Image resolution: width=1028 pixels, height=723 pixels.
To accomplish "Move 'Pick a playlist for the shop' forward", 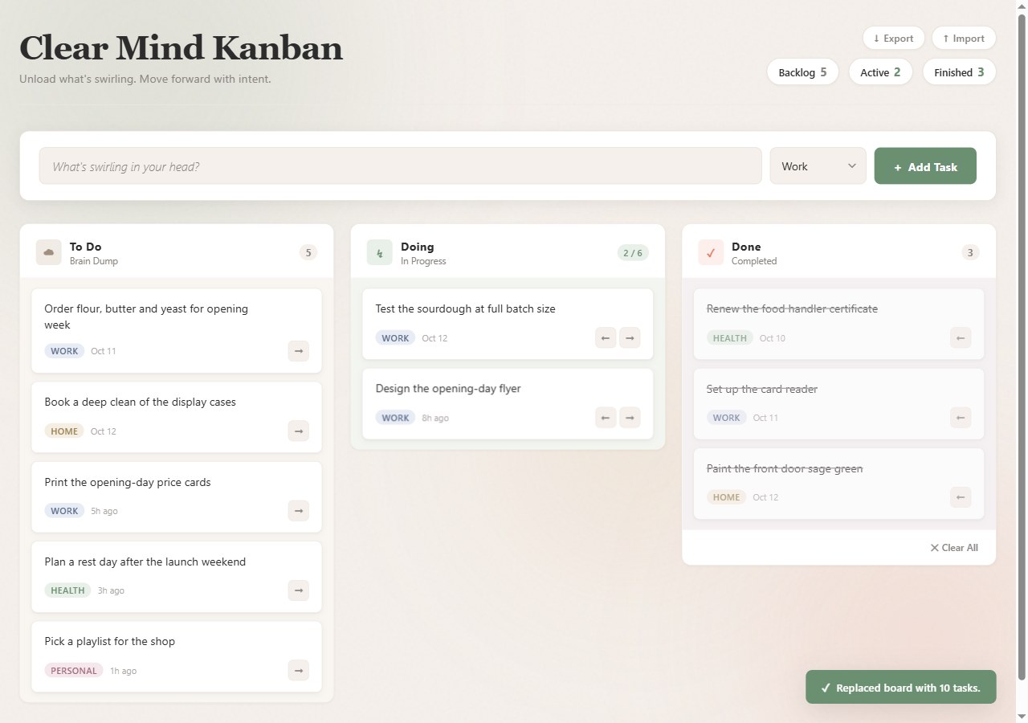I will point(299,670).
